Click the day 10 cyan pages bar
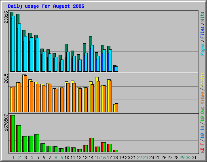207x162 pixels. (x=68, y=62)
